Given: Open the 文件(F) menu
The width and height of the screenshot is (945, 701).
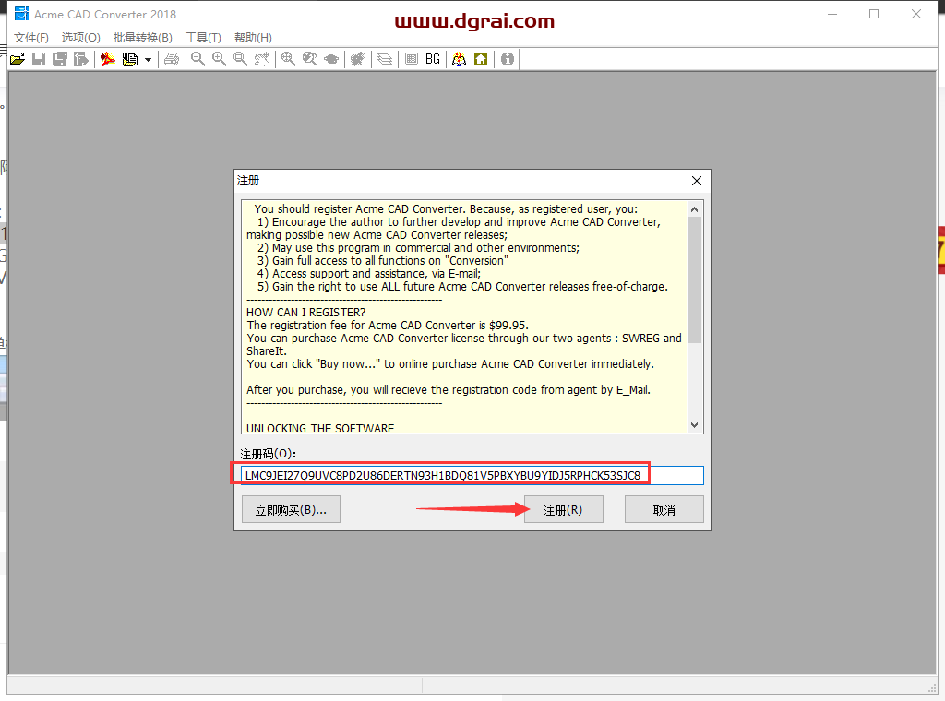Looking at the screenshot, I should pos(31,37).
